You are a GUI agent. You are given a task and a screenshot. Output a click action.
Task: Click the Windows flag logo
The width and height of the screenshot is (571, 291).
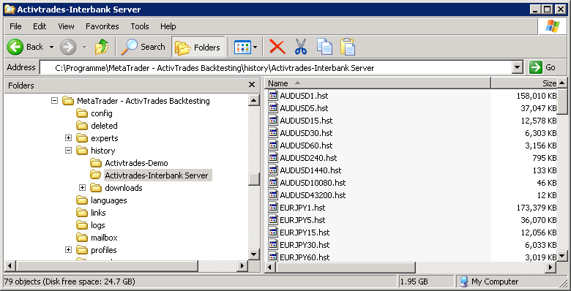(552, 26)
